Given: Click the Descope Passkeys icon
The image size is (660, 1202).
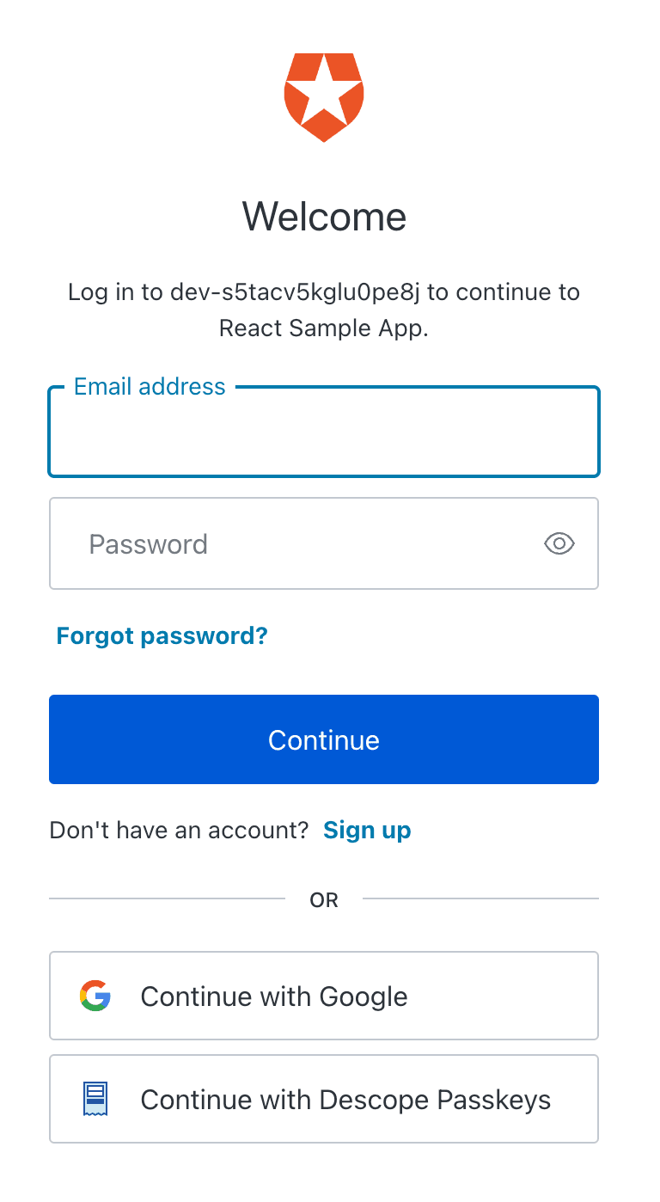Looking at the screenshot, I should (95, 1098).
